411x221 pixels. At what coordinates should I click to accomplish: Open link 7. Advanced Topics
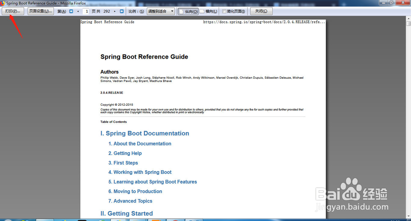[x=130, y=201]
